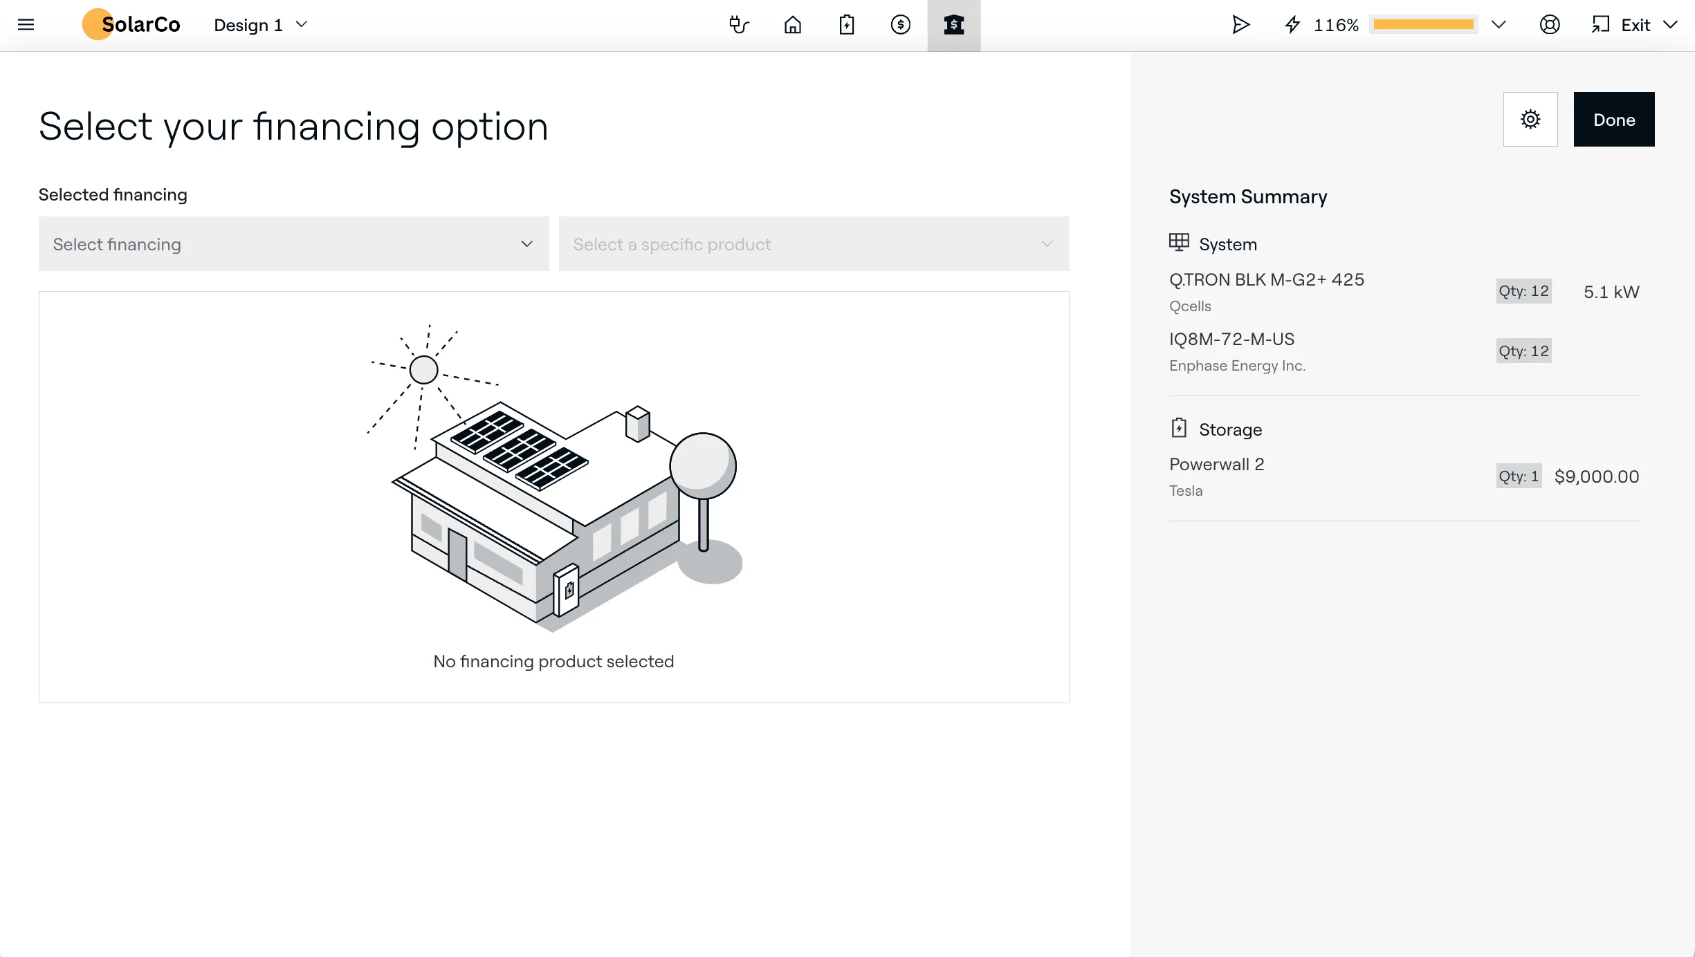Click the Exit button
Image resolution: width=1695 pixels, height=957 pixels.
[x=1621, y=25]
